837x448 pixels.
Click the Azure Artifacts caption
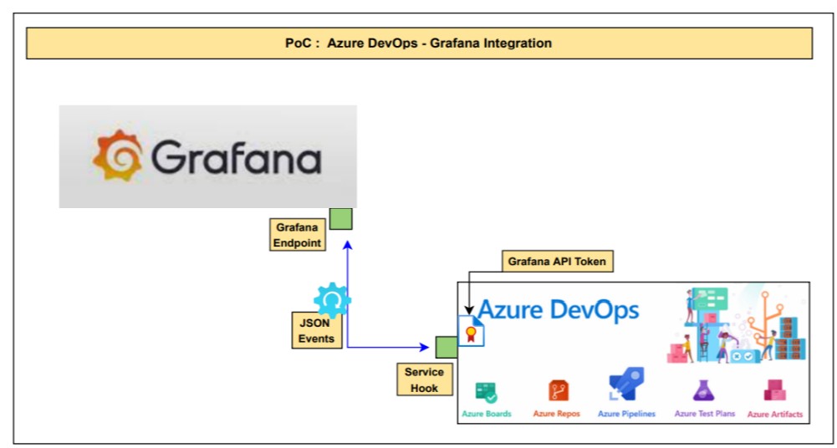774,414
